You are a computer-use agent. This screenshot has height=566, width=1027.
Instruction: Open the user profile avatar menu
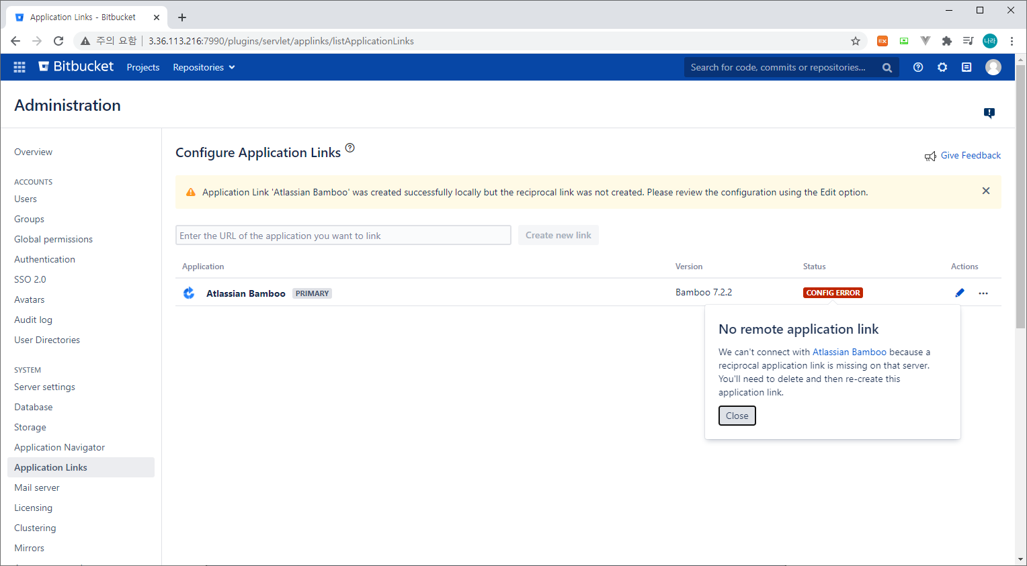pos(993,67)
